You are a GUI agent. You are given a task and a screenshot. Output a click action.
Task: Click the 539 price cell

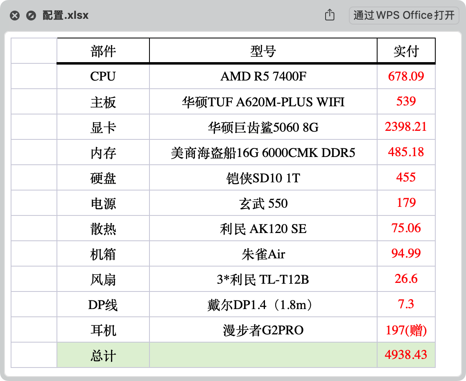coord(406,101)
